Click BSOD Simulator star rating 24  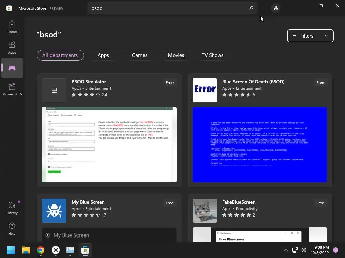pos(89,95)
